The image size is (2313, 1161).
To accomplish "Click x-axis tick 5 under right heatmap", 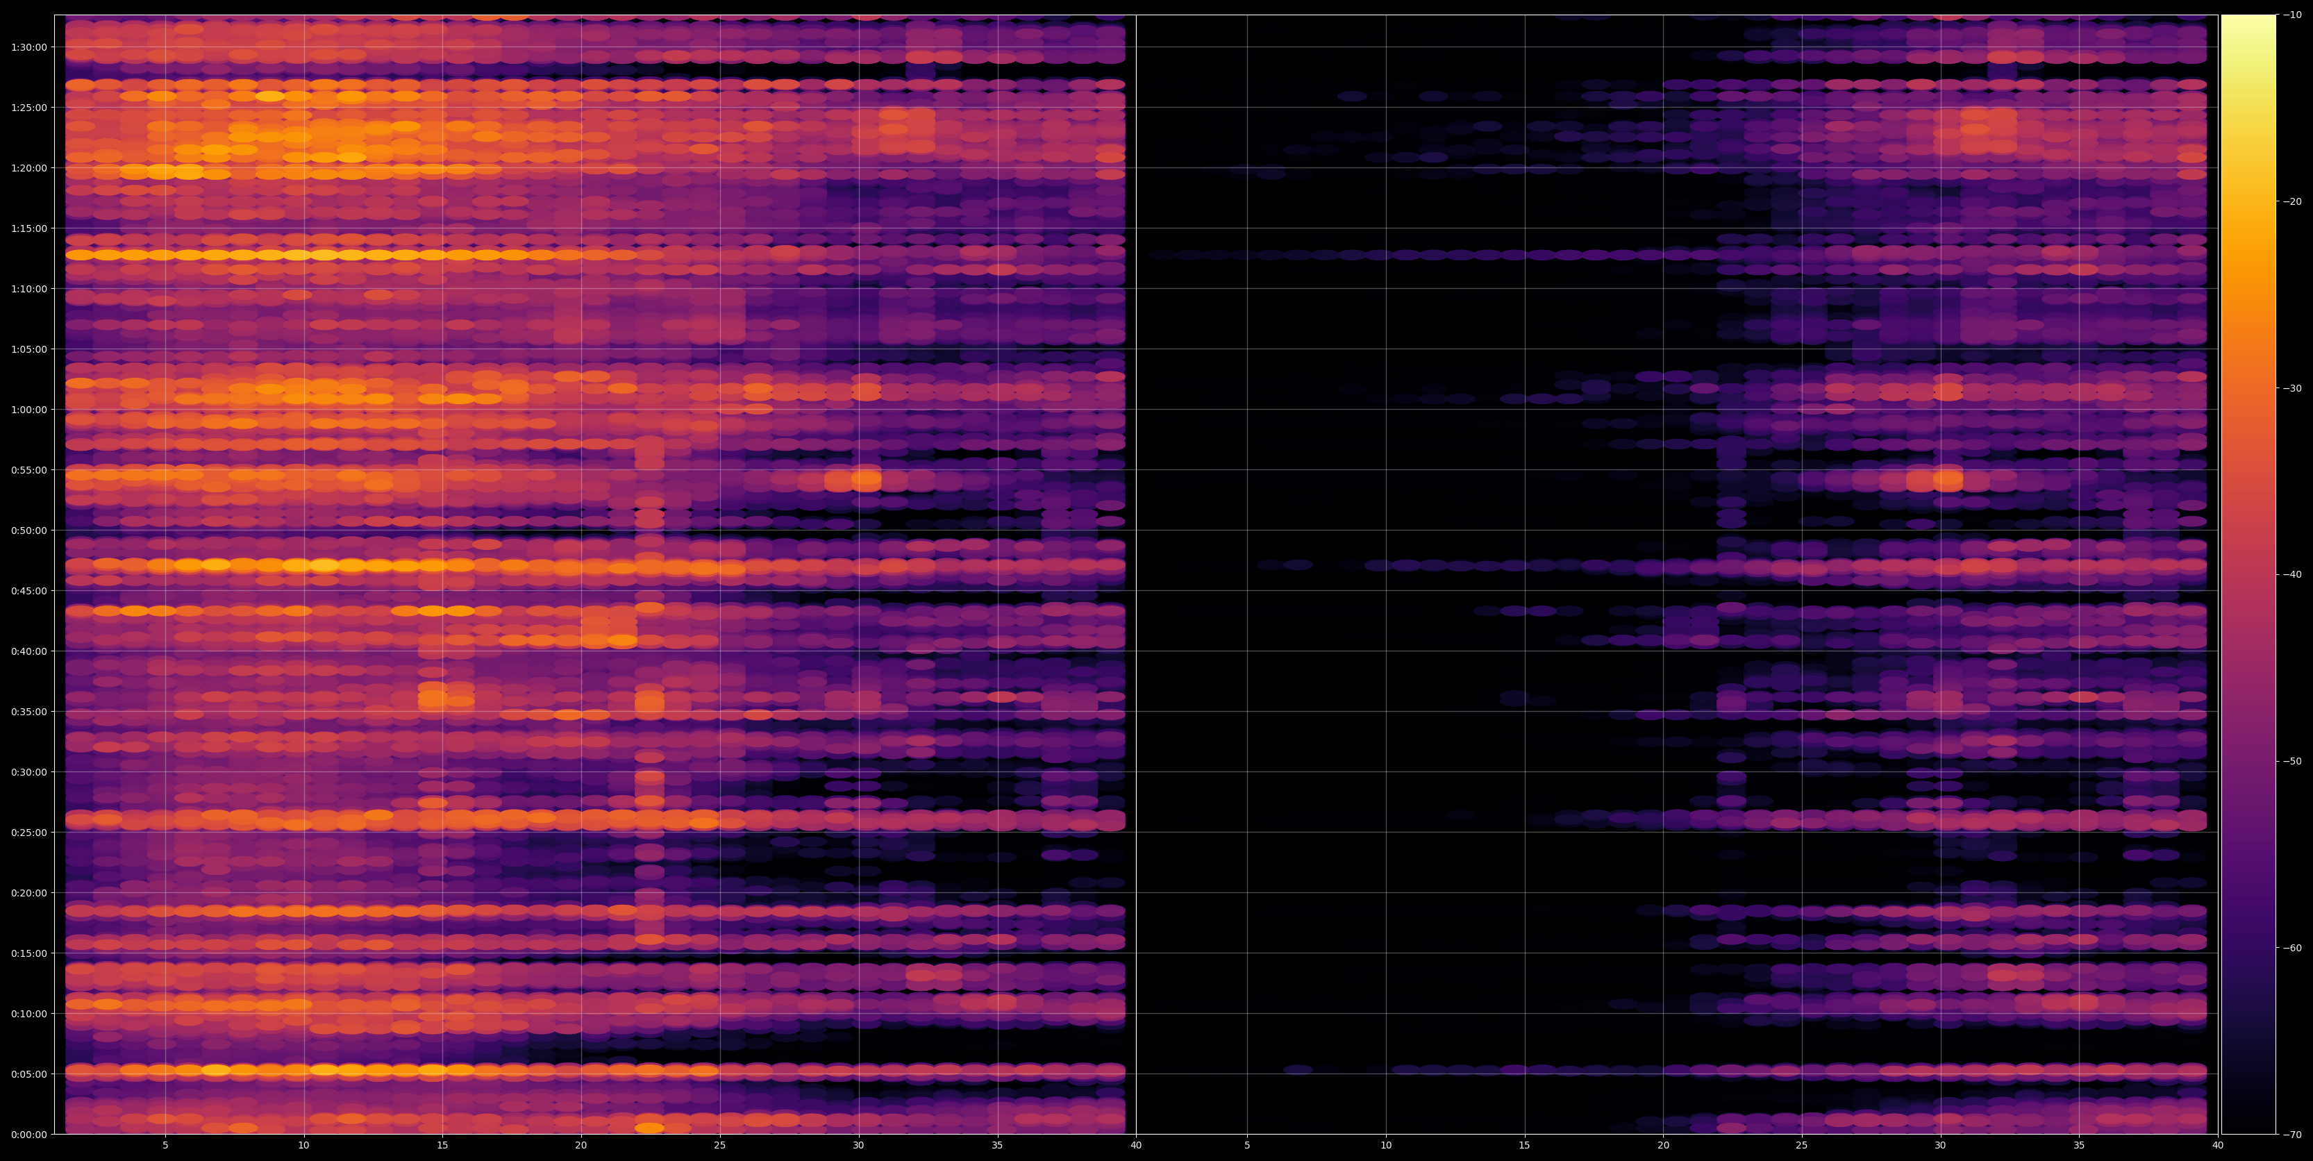I will [x=1247, y=1146].
